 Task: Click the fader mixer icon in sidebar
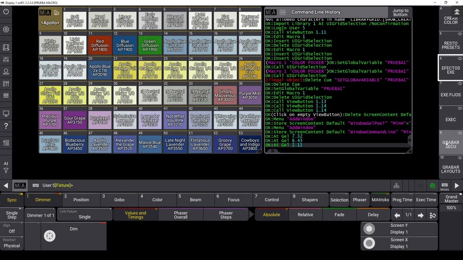[6, 59]
